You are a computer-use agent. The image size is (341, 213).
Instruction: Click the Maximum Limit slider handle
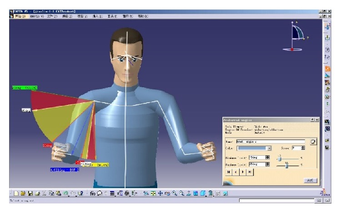[286, 165]
